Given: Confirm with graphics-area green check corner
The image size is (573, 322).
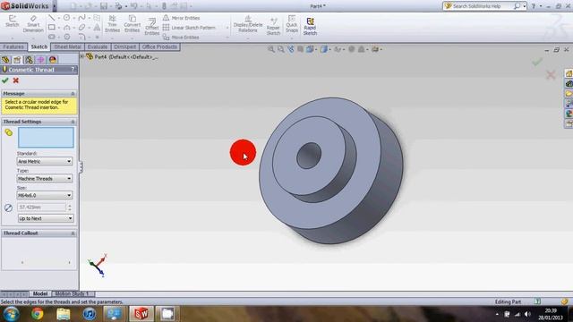Looking at the screenshot, I should (x=537, y=63).
